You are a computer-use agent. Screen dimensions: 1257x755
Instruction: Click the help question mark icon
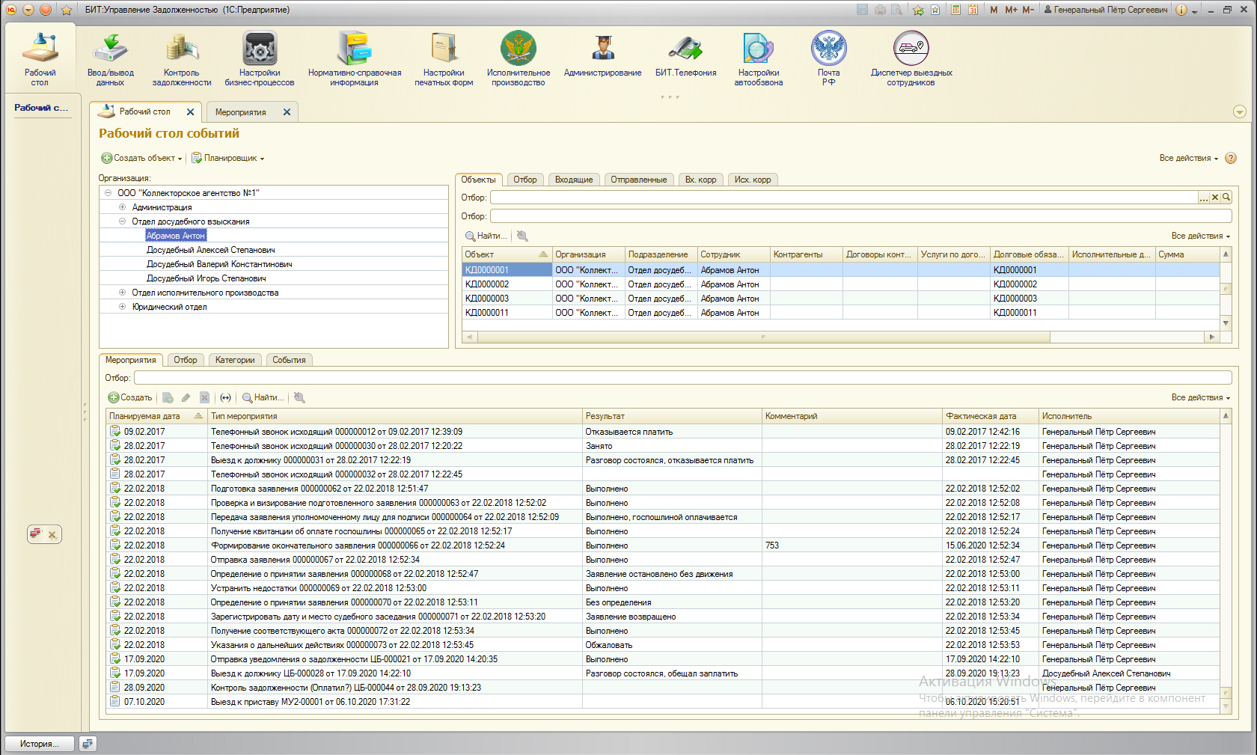1231,158
